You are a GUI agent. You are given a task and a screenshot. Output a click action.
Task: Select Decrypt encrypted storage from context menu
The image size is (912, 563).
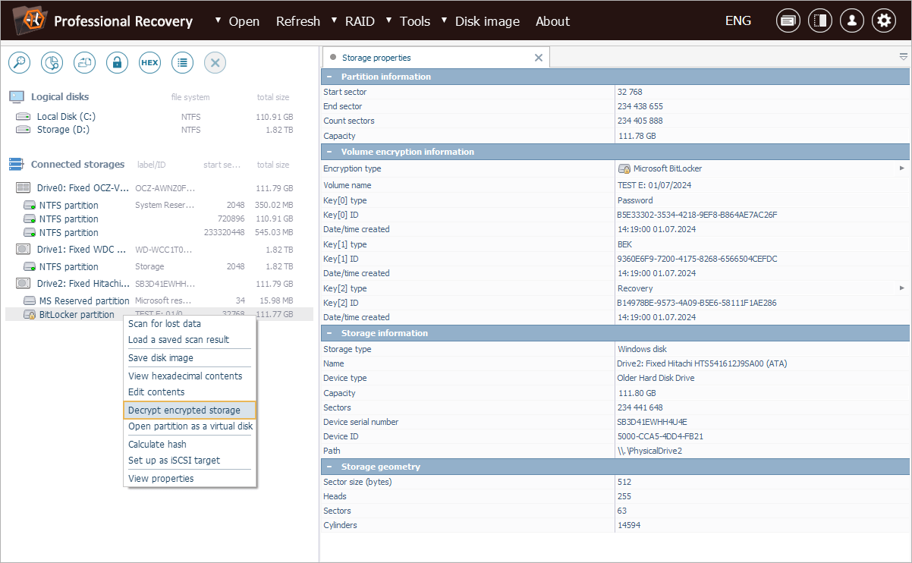tap(184, 410)
